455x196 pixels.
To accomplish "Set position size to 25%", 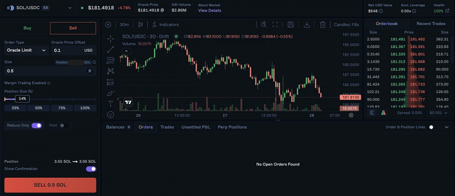I will tap(15, 108).
